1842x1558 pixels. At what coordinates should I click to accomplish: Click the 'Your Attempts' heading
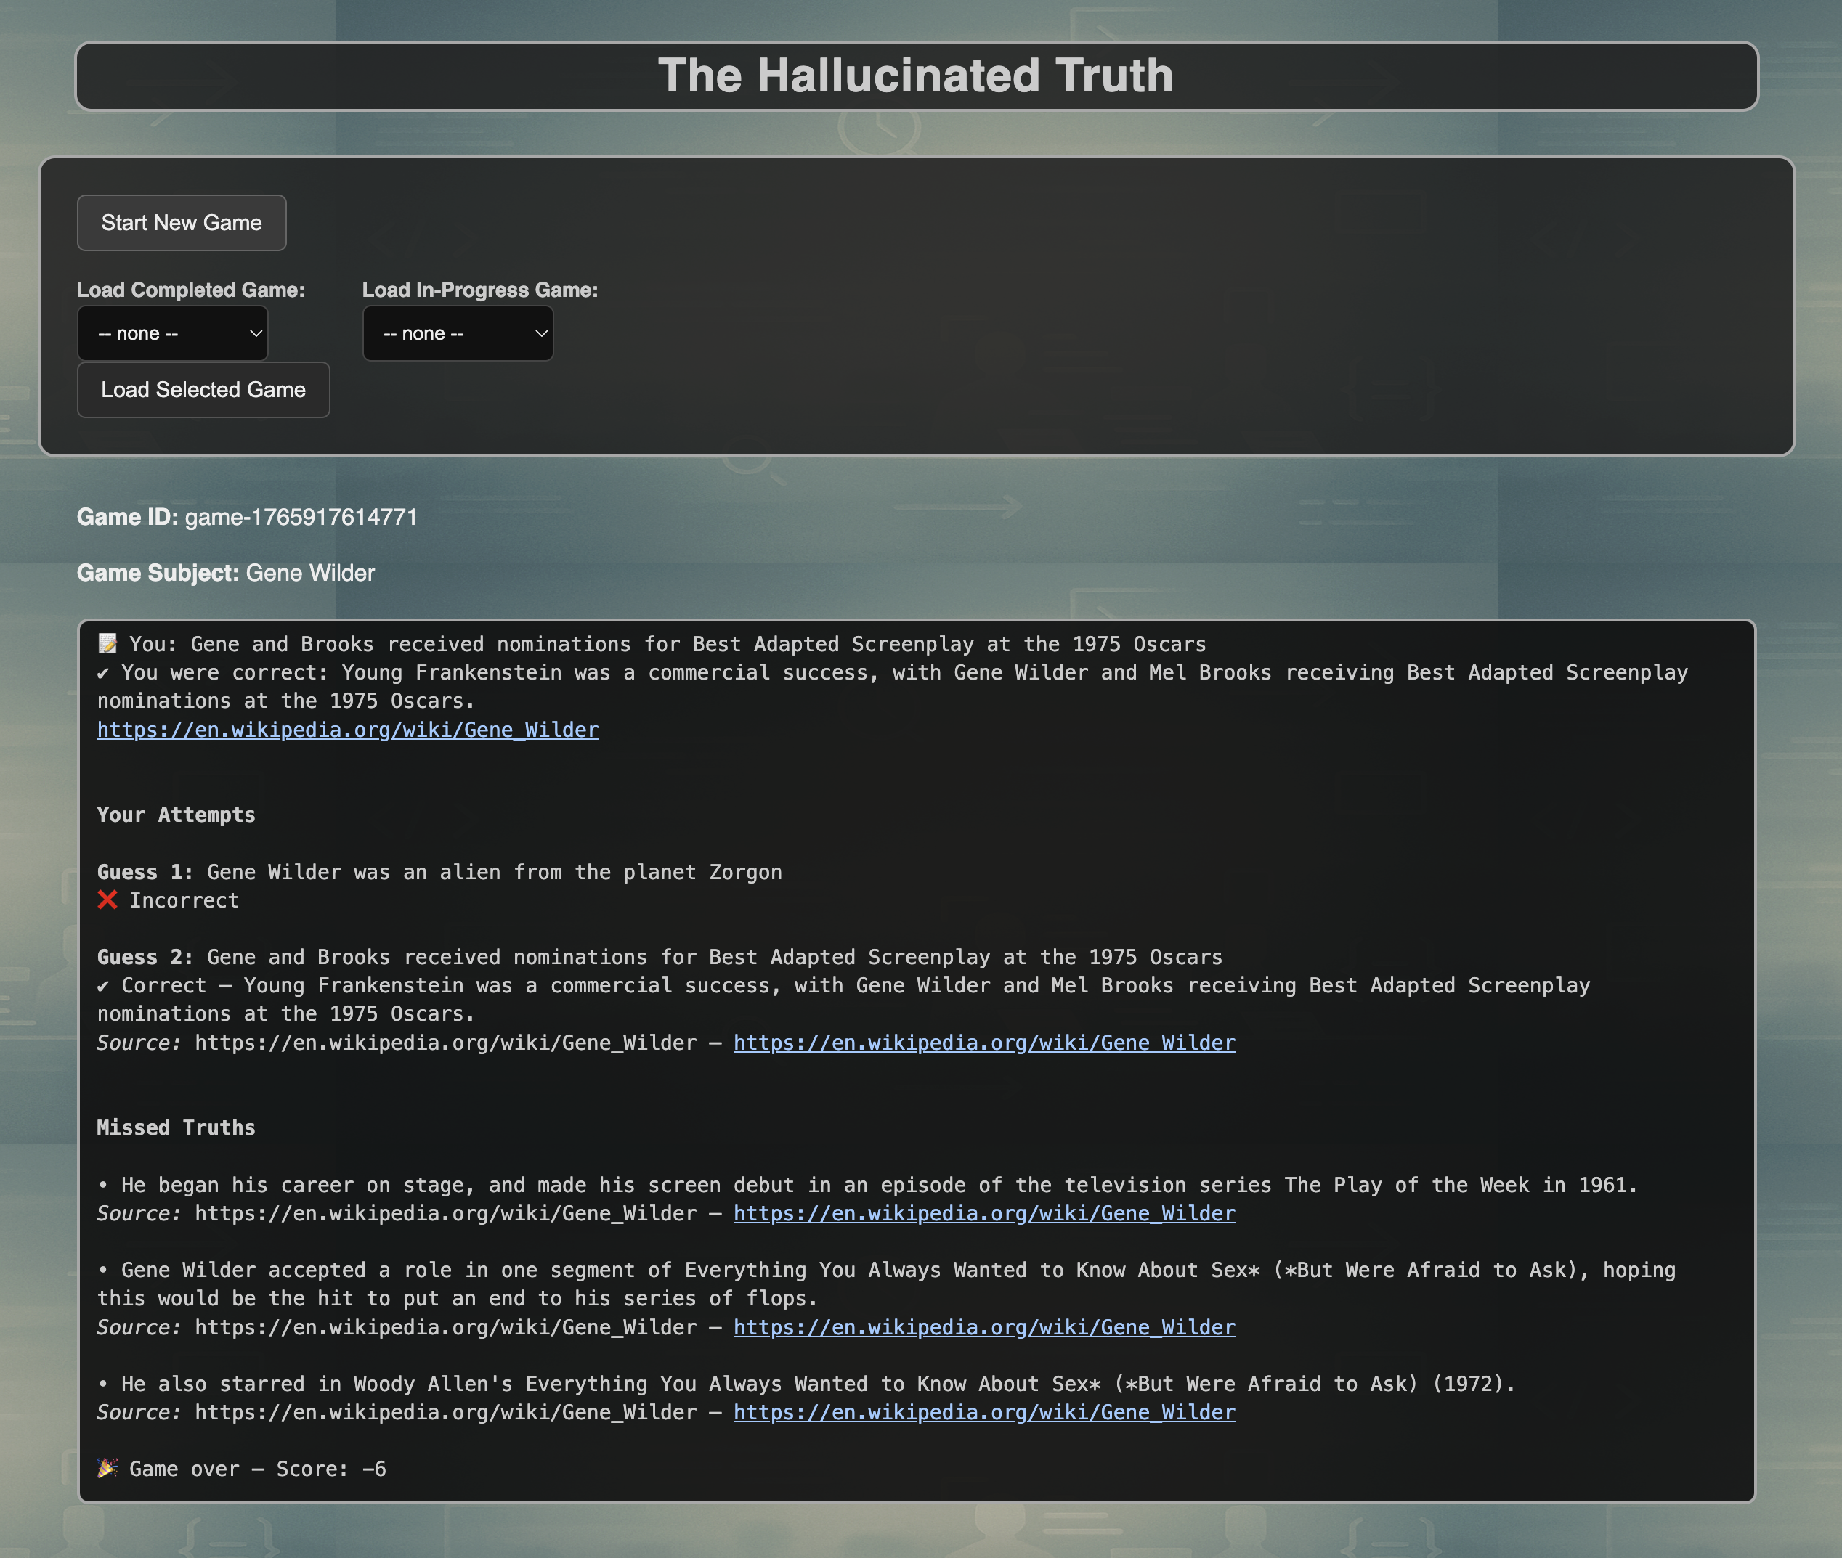point(176,815)
